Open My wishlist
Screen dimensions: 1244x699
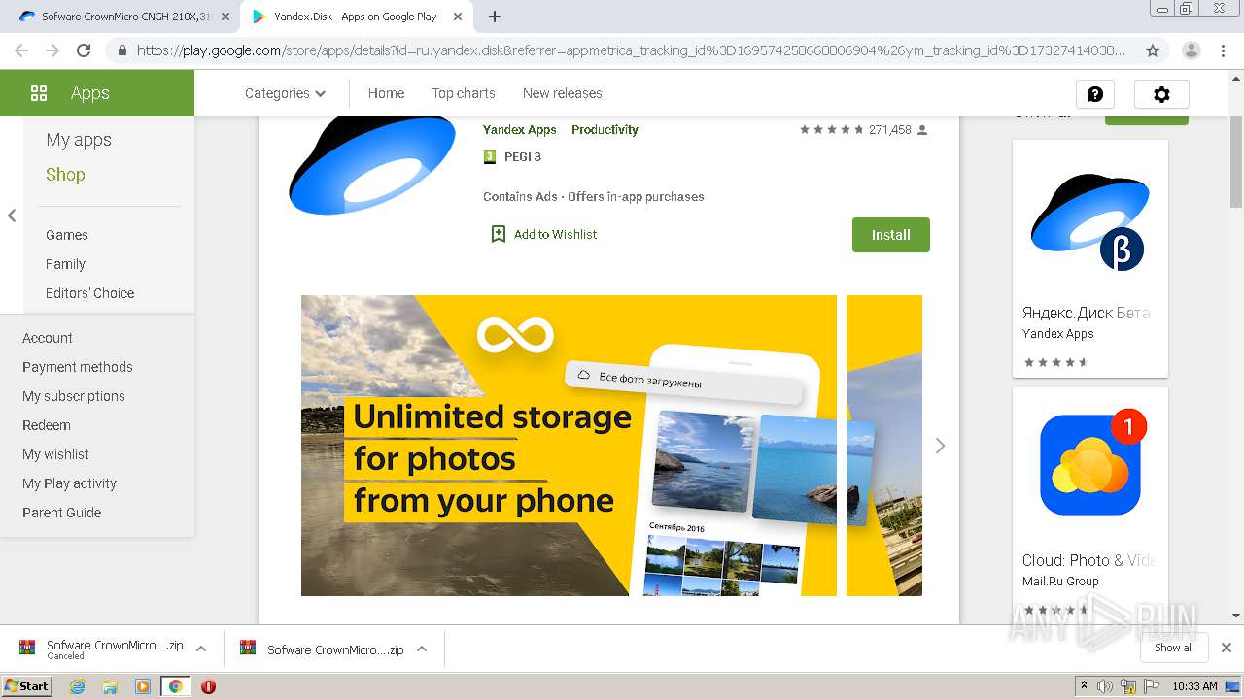coord(55,454)
